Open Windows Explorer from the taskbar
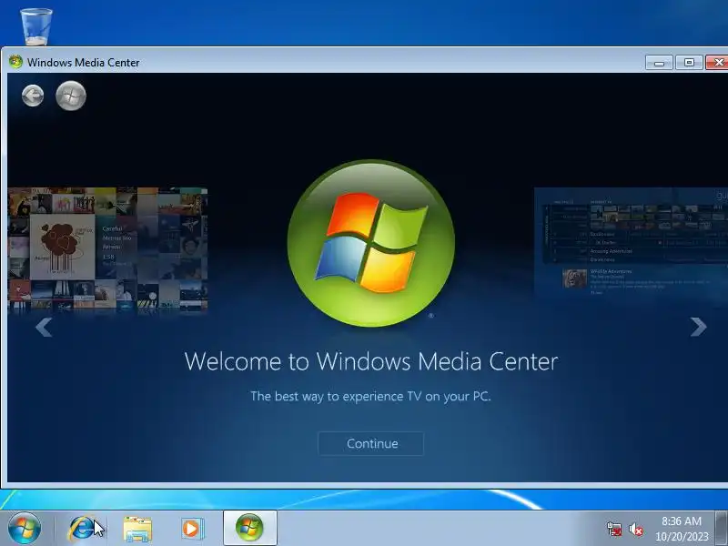This screenshot has height=546, width=728. 137,529
